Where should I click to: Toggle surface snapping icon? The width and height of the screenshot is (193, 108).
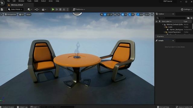coord(119,15)
